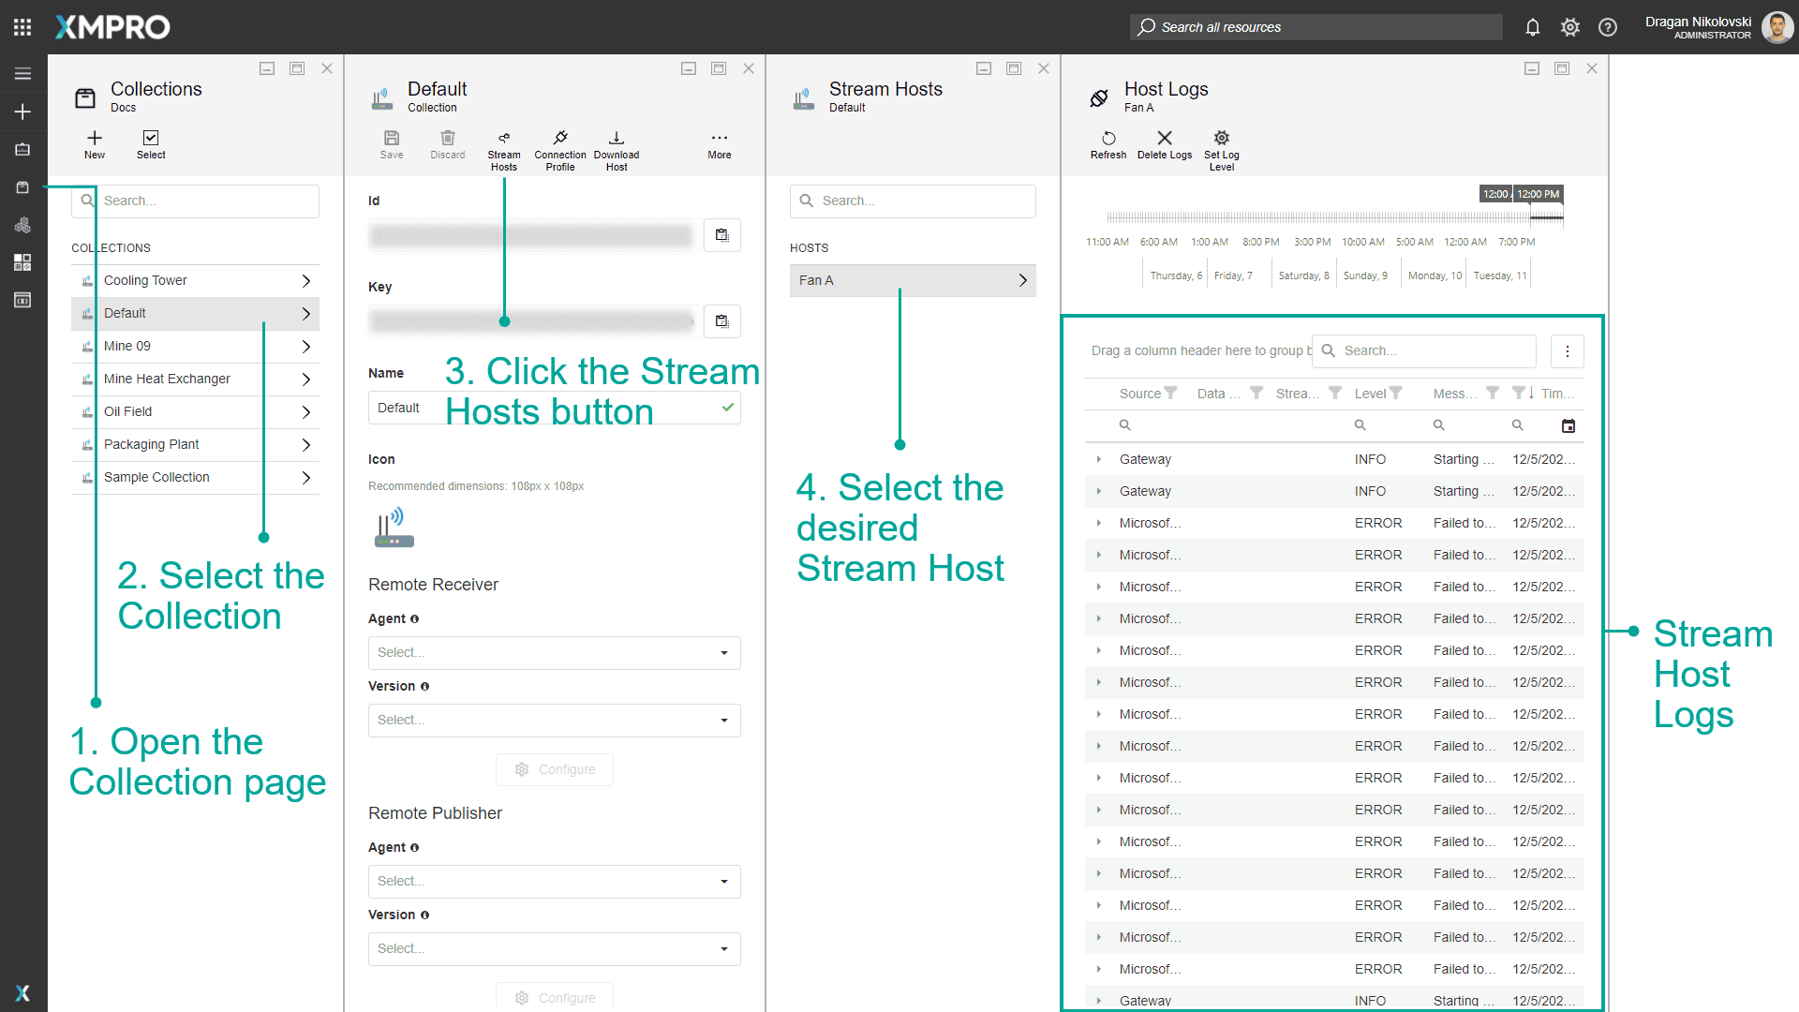Click the 12:00 PM timeline range handle
This screenshot has width=1799, height=1012.
click(x=1539, y=194)
